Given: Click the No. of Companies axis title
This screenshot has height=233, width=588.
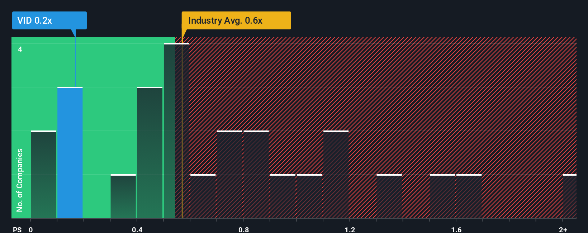Looking at the screenshot, I should [19, 180].
